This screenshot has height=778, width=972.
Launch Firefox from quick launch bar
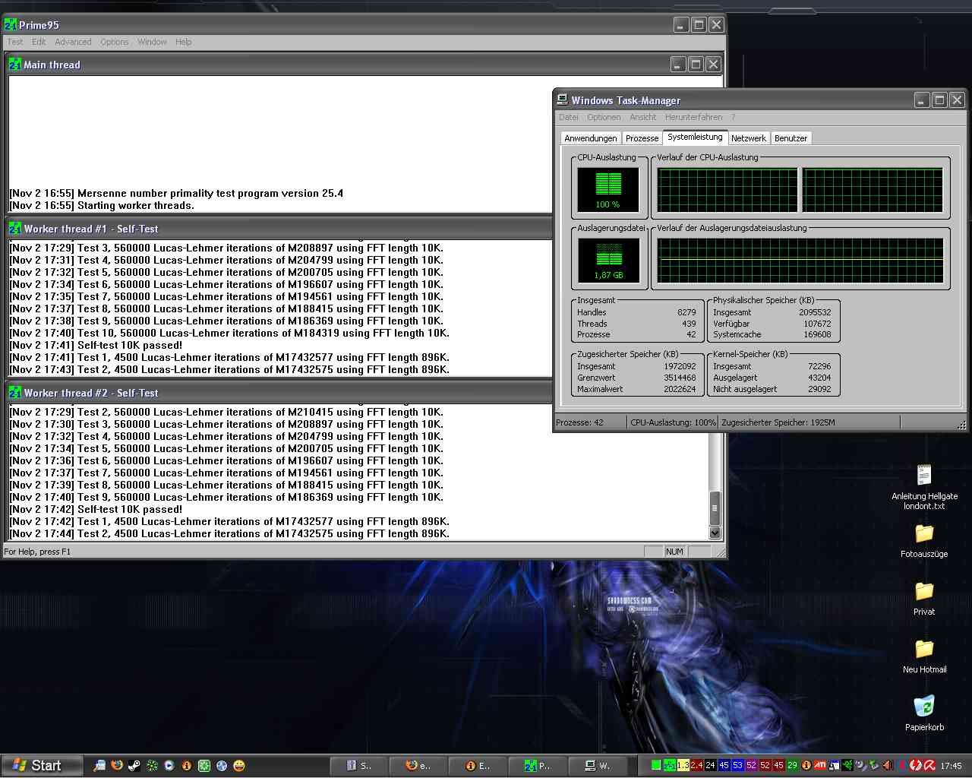pos(117,765)
